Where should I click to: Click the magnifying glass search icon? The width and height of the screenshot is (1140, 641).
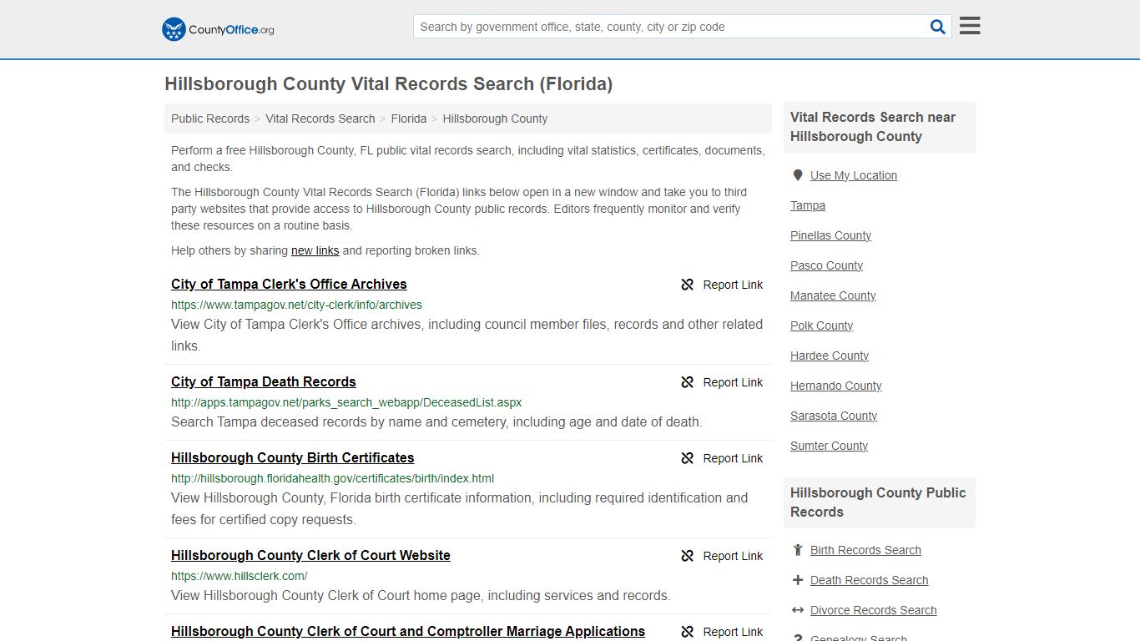tap(938, 27)
